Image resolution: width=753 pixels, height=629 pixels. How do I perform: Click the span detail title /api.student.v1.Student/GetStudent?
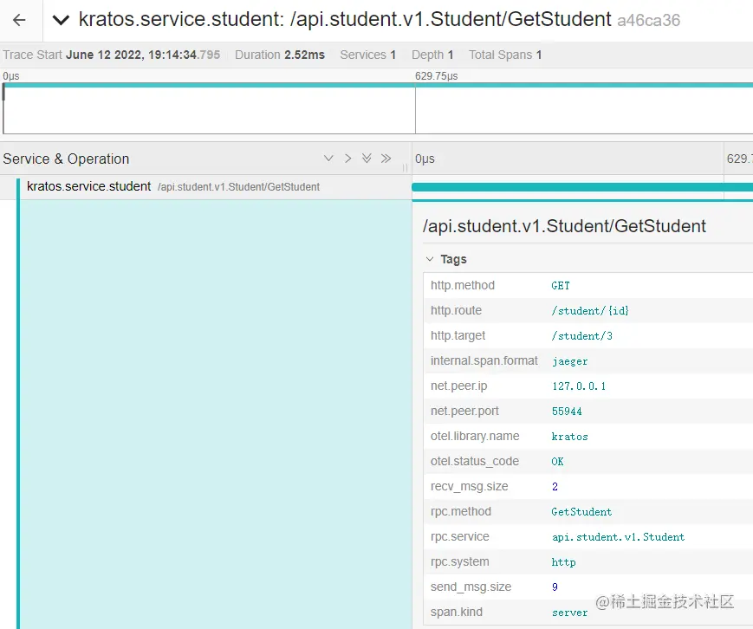[x=564, y=226]
